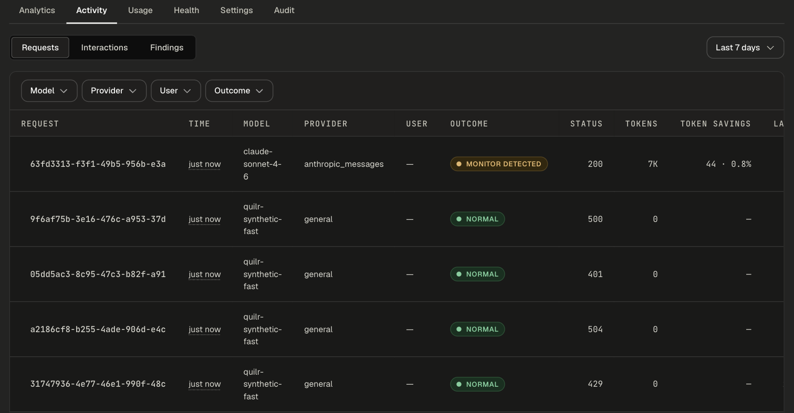794x413 pixels.
Task: Click 'just now' time in the 05dd5ac3 row
Action: tap(205, 274)
